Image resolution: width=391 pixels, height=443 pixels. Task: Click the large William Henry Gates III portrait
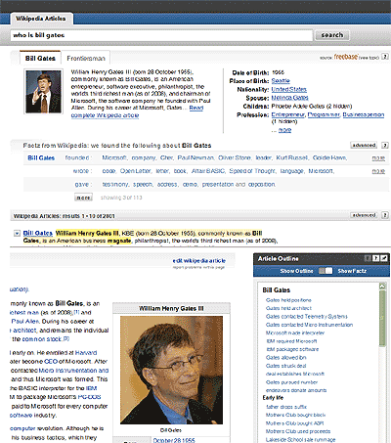coord(171,370)
